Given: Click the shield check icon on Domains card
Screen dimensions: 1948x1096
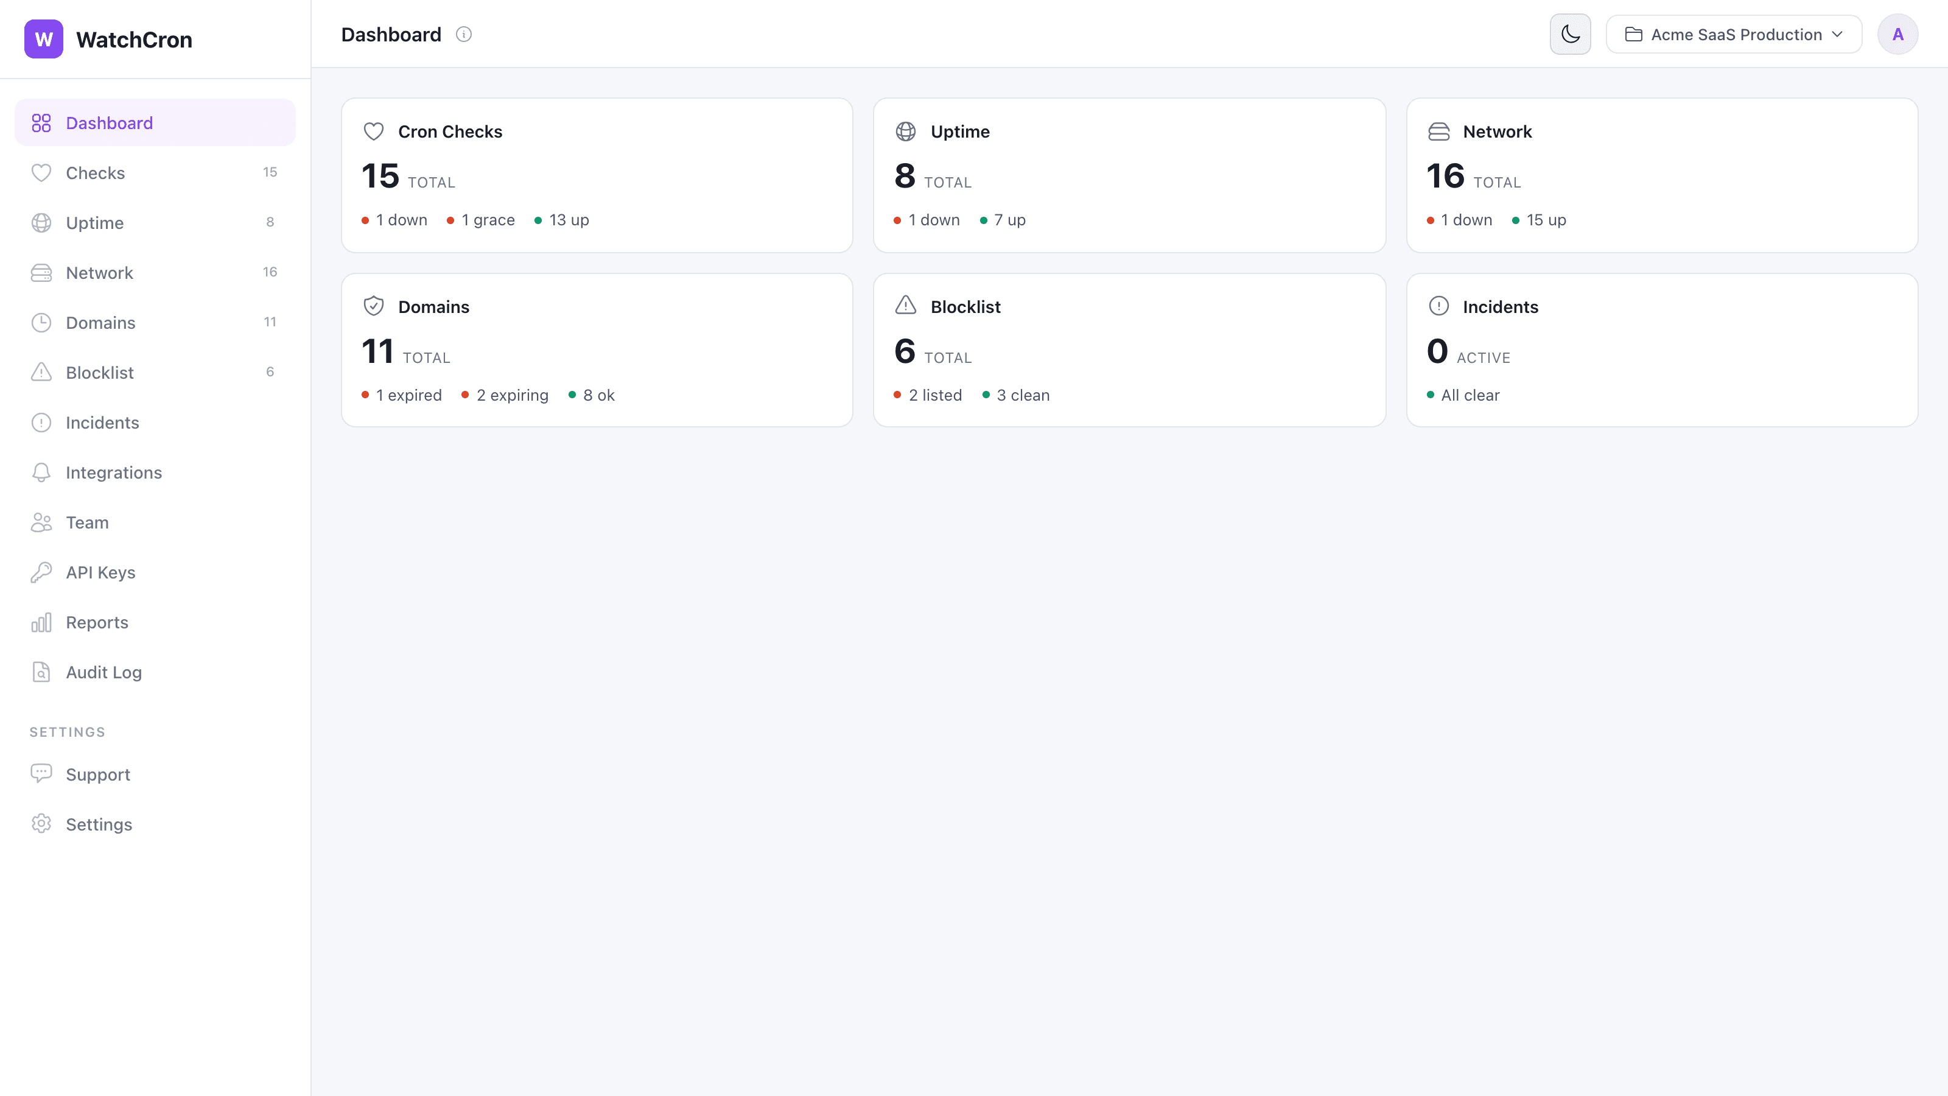Looking at the screenshot, I should pyautogui.click(x=374, y=306).
